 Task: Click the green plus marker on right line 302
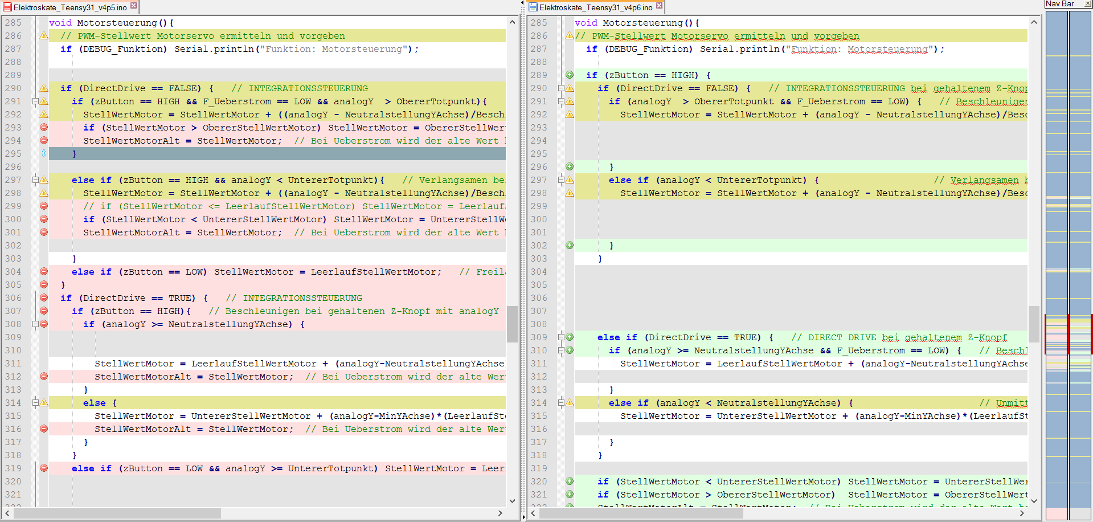tap(570, 245)
